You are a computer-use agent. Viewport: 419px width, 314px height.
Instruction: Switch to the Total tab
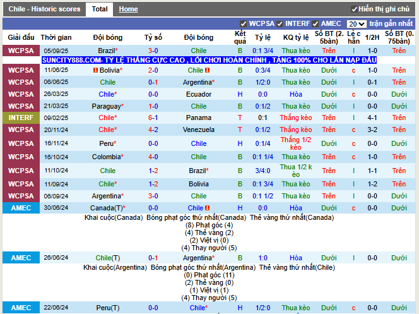(100, 9)
